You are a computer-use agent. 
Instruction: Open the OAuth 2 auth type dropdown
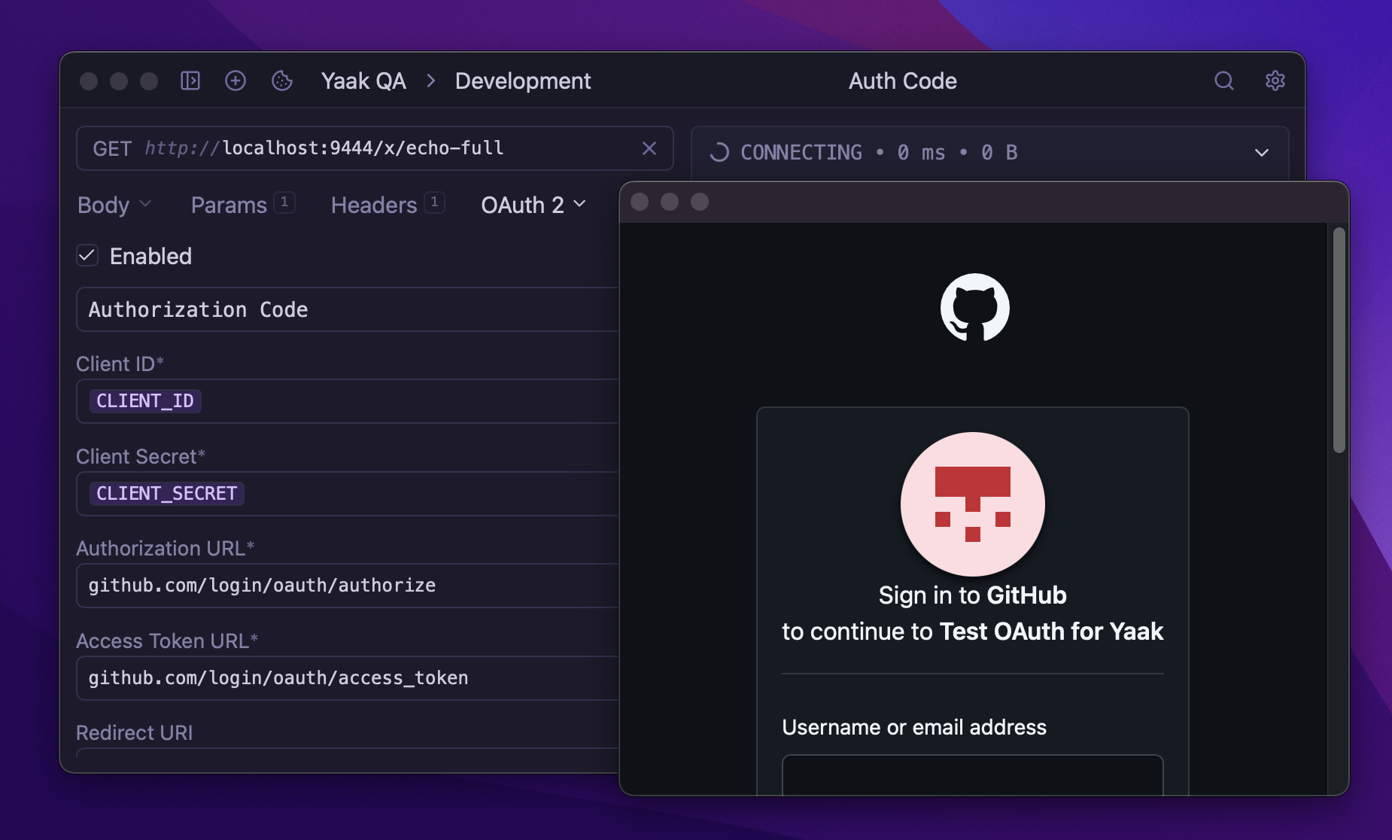pyautogui.click(x=533, y=205)
